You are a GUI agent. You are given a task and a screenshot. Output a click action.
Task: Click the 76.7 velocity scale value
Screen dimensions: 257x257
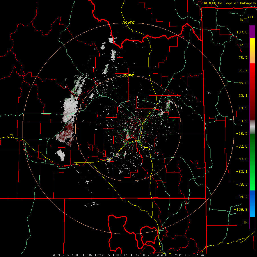tap(243, 57)
